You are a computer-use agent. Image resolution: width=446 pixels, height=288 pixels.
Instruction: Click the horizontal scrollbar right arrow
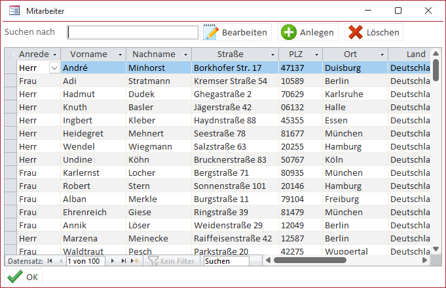(x=424, y=260)
